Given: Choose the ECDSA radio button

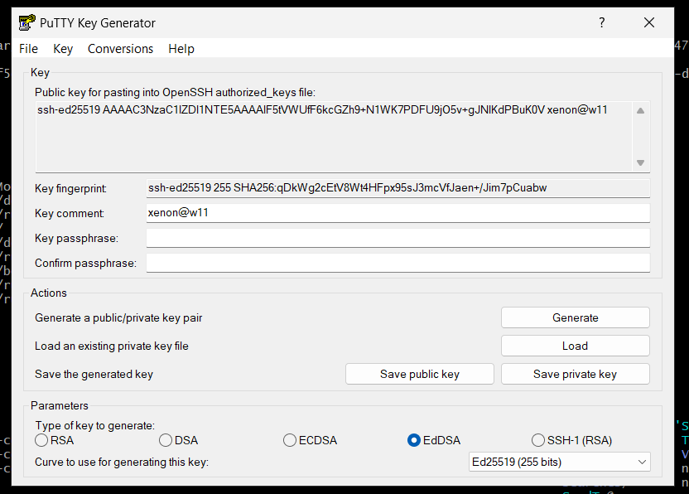Looking at the screenshot, I should pyautogui.click(x=290, y=440).
